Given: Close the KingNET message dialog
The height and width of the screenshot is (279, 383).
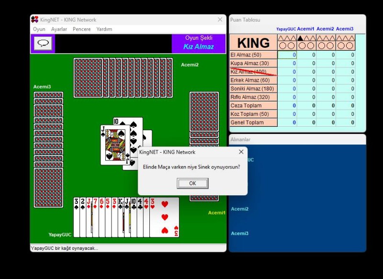Looking at the screenshot, I should click(x=241, y=152).
